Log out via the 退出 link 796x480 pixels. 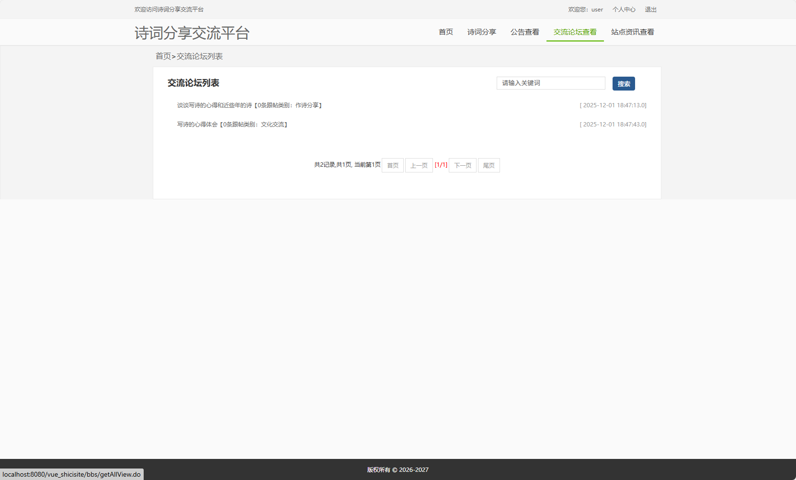coord(651,9)
